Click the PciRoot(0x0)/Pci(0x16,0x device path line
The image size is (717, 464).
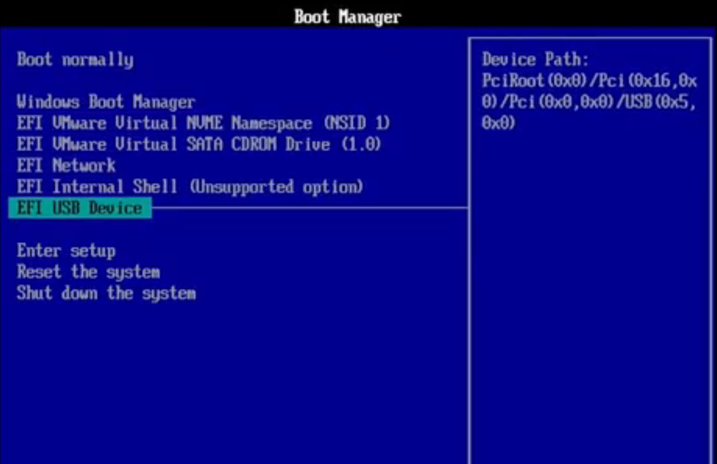coord(589,81)
